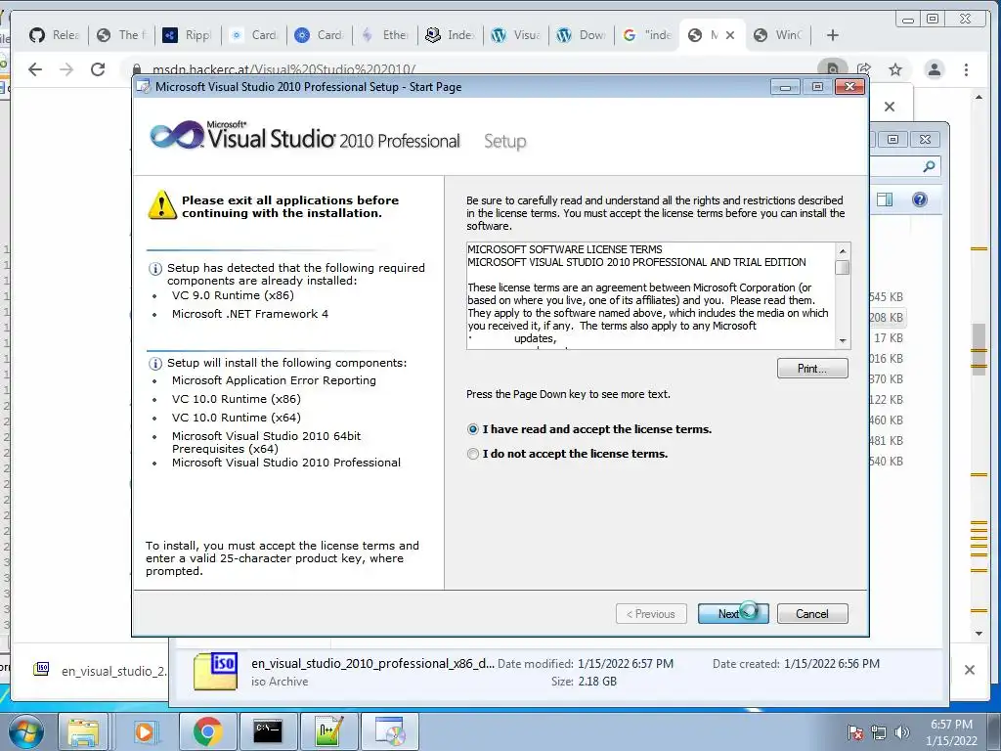Click the Chrome page scrollbar down arrow
The height and width of the screenshot is (751, 1001).
click(979, 634)
